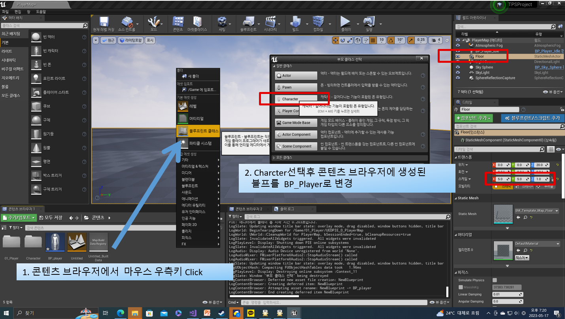Select the 원뿔 placement item
This screenshot has height=319, width=565.
[59, 148]
